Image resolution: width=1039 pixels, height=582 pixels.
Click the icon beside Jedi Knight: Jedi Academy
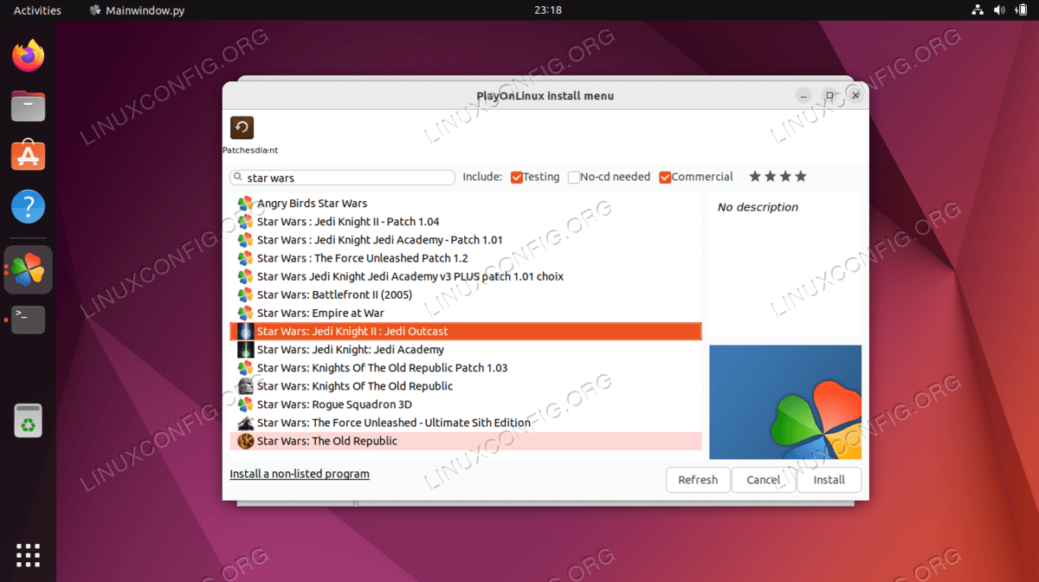245,349
